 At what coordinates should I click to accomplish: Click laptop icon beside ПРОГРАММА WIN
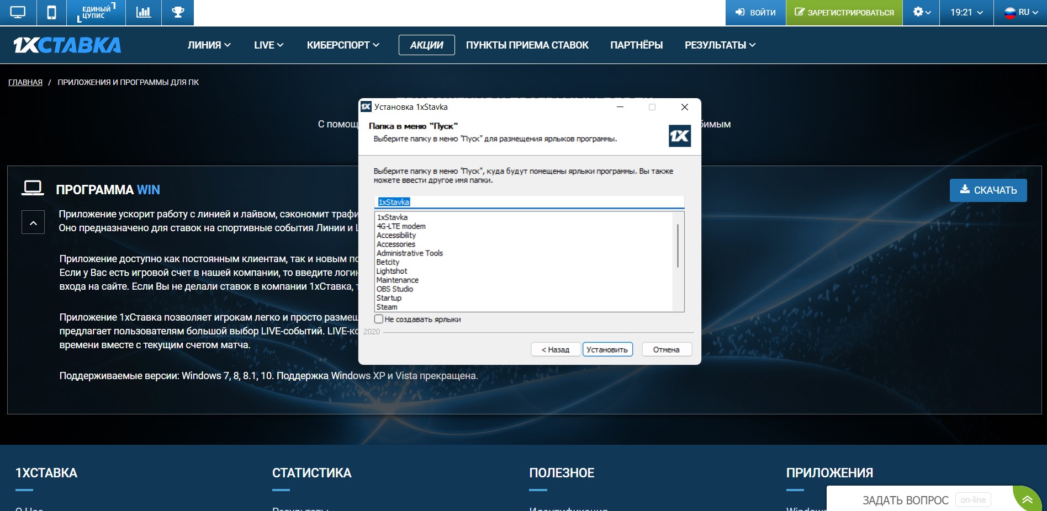point(33,188)
